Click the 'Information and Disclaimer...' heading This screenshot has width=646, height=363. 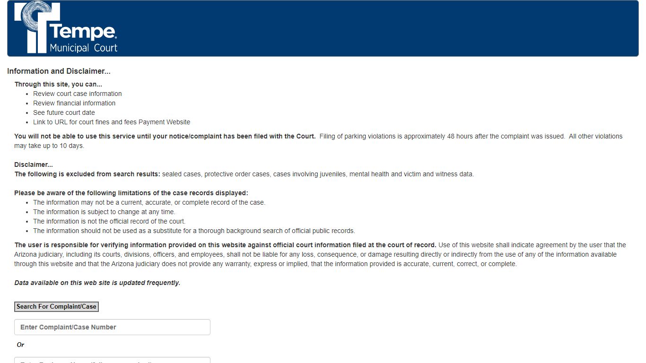tap(59, 71)
